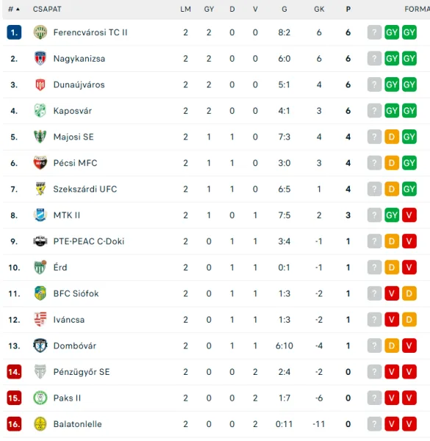Click Érd's gray question mark upcoming match badge
The height and width of the screenshot is (441, 430).
[x=374, y=268]
